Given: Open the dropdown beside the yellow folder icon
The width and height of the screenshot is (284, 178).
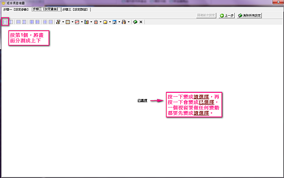Looking at the screenshot, I should tap(110, 22).
